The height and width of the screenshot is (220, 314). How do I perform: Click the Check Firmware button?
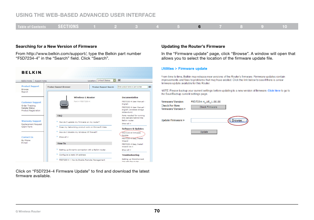[x=208, y=107]
